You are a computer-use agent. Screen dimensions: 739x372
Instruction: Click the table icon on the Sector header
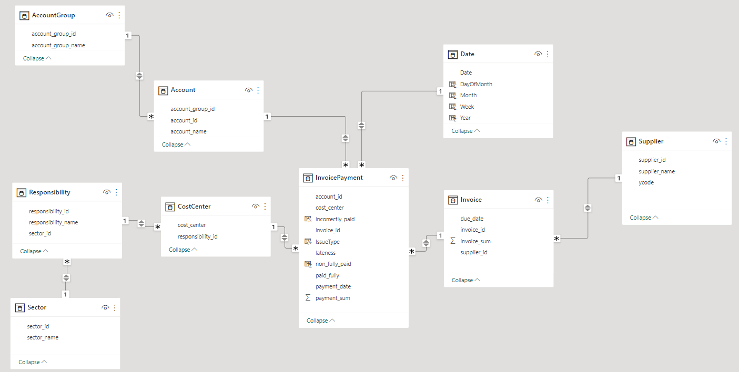(x=20, y=307)
